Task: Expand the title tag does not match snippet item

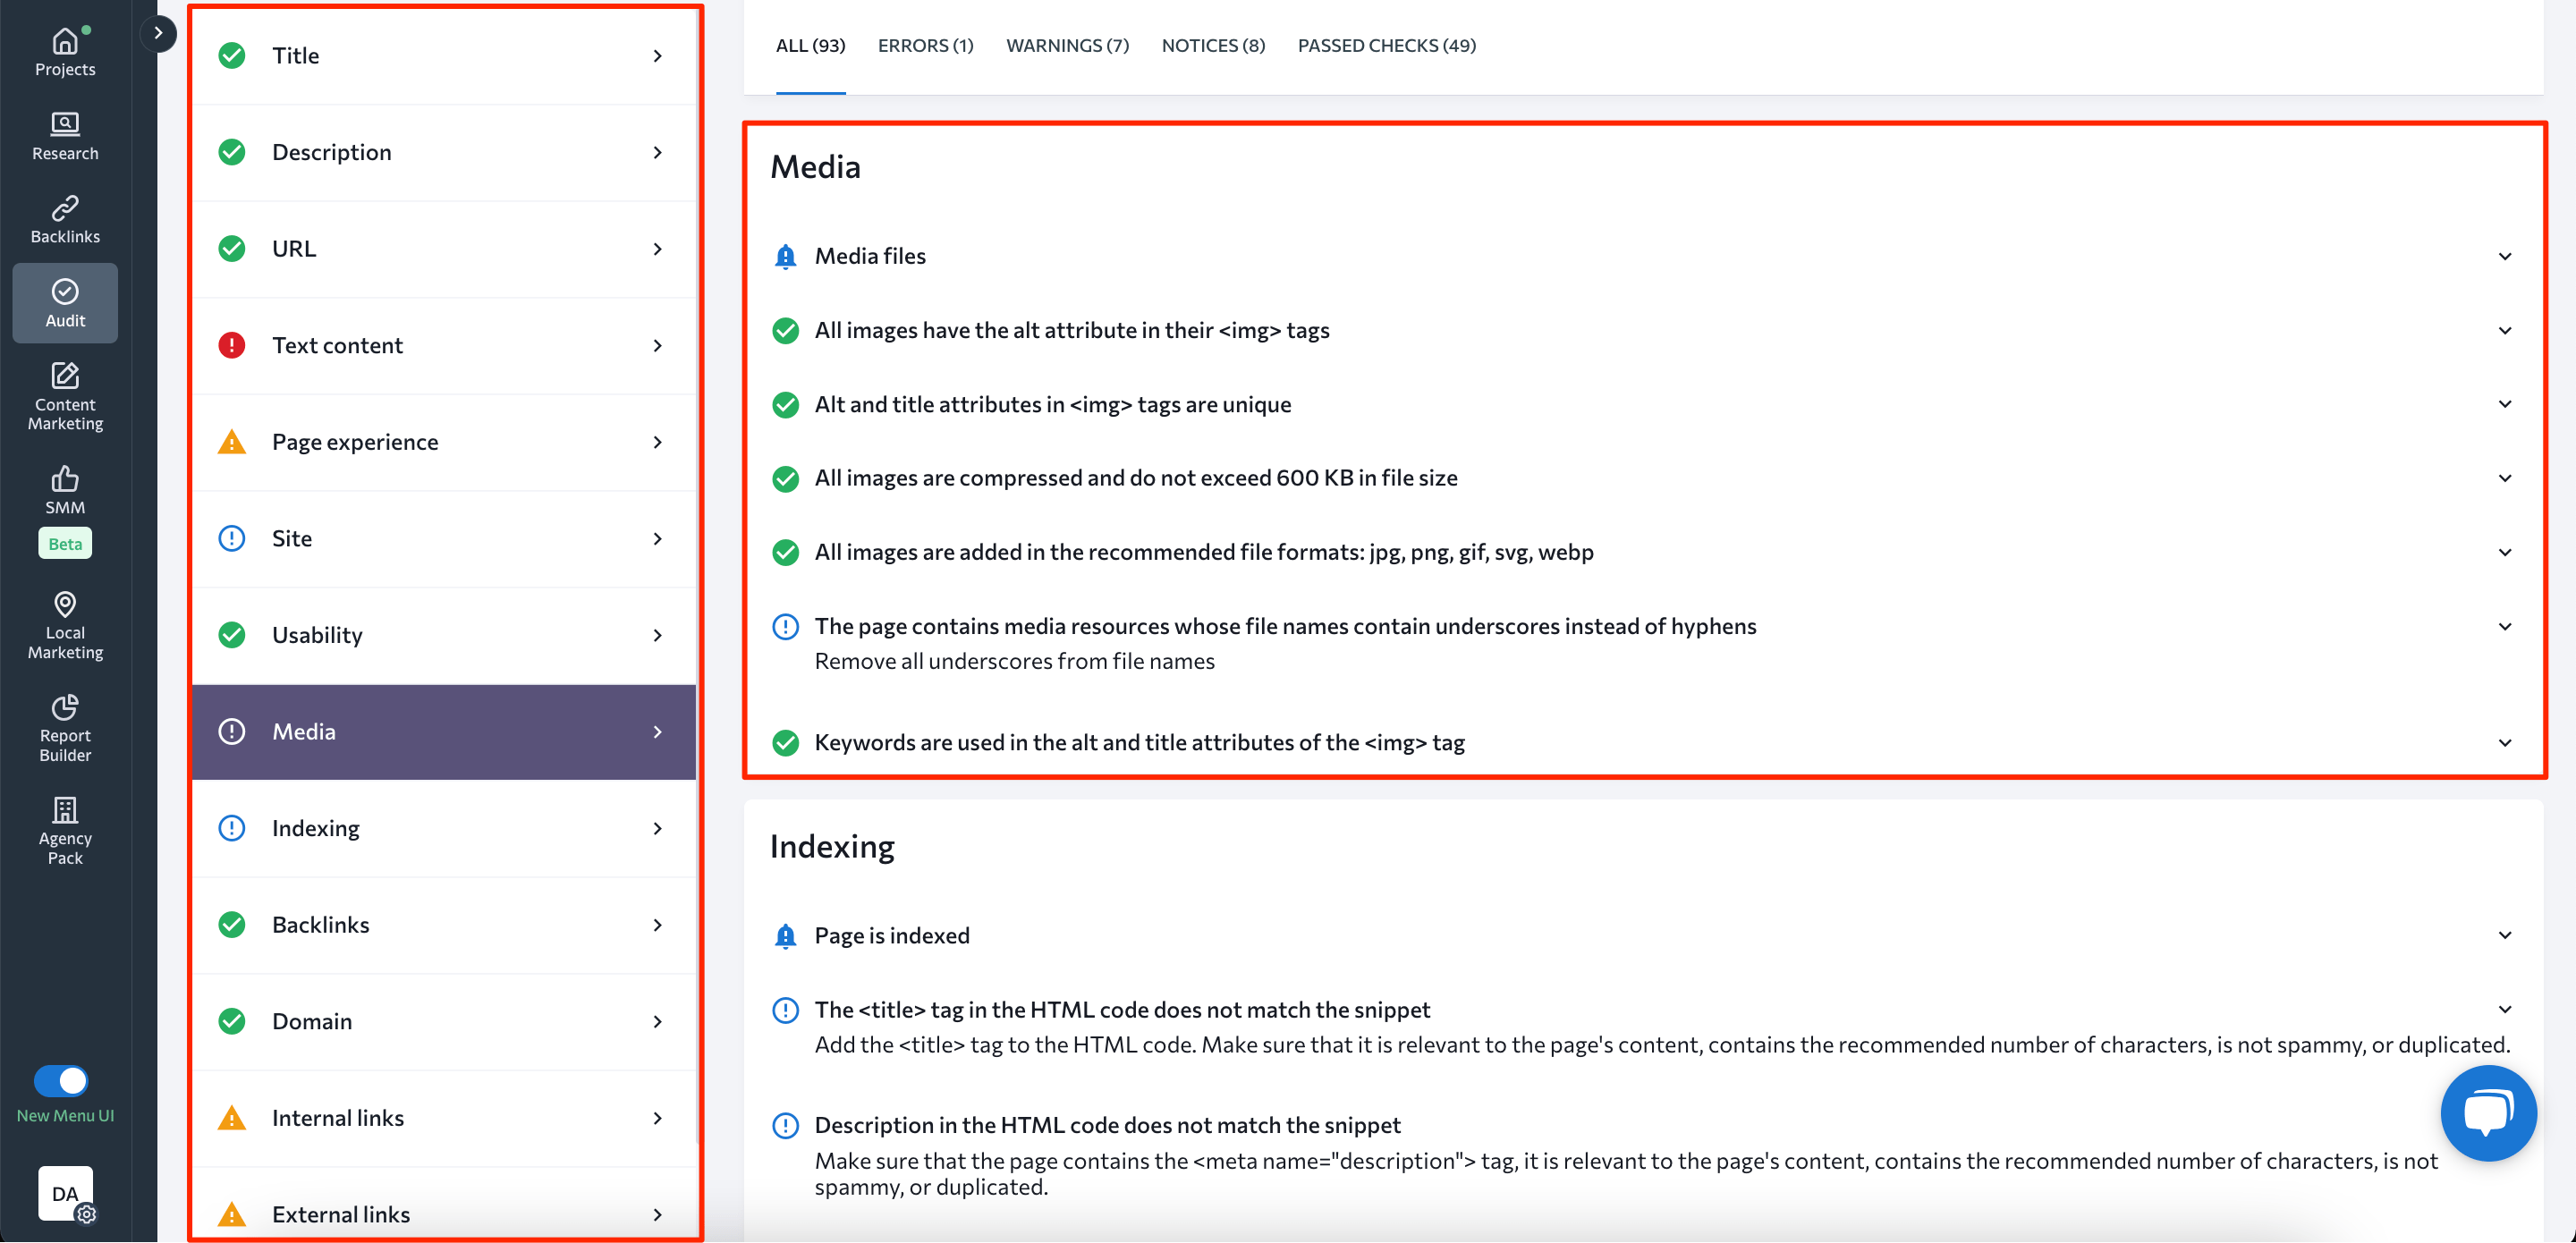Action: [2505, 1010]
